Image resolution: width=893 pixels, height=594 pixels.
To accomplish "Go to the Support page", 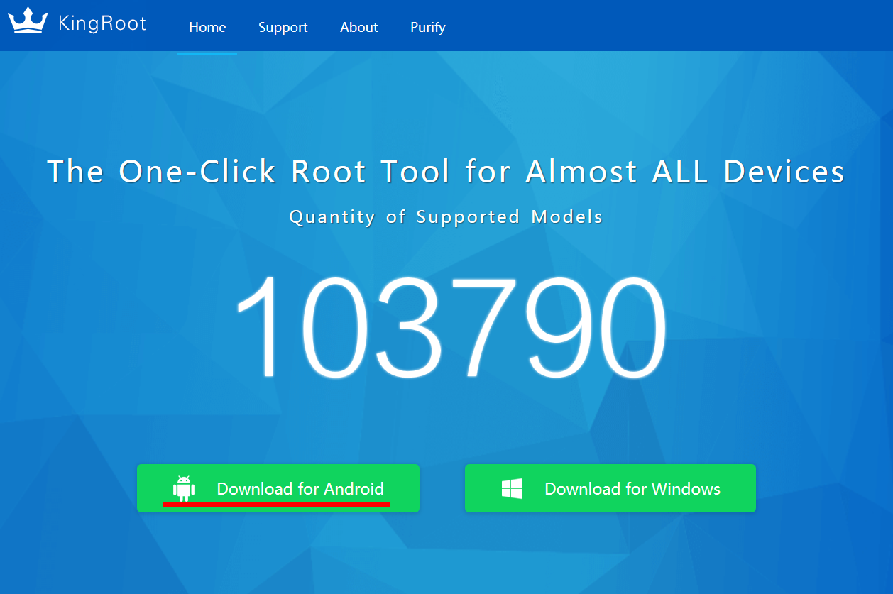I will [x=283, y=27].
